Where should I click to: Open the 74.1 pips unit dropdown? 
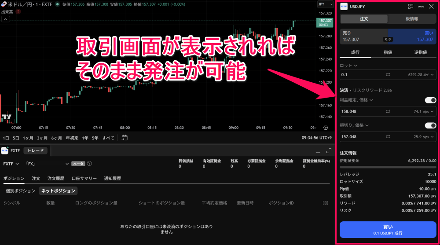click(423, 111)
